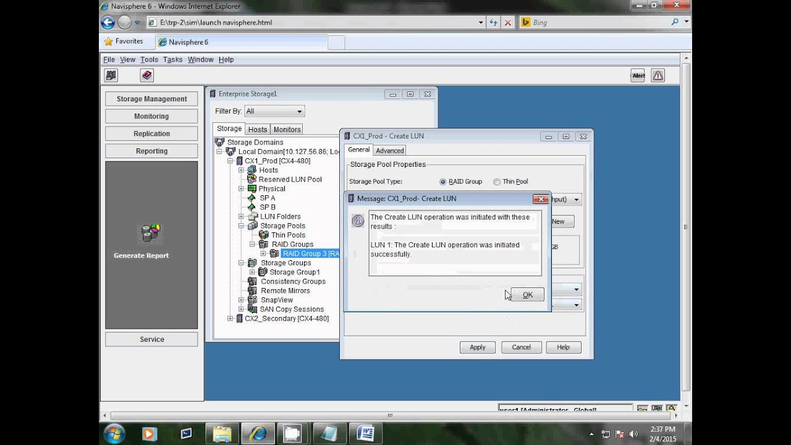Collapse the Storage Pools node
Viewport: 791px width, 445px height.
(241, 226)
